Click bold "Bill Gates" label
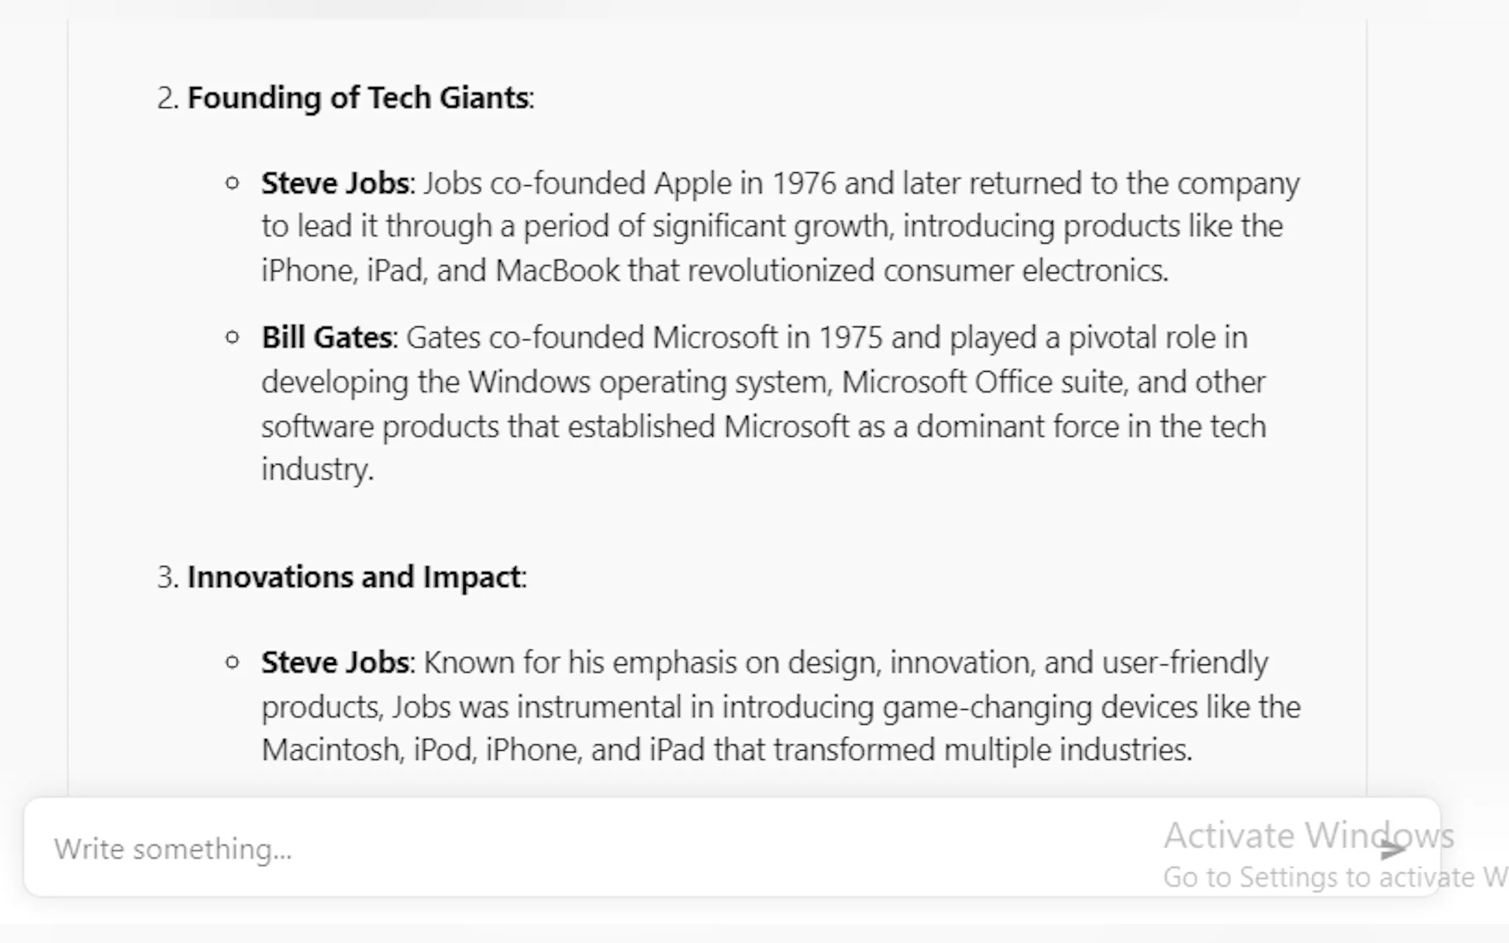Viewport: 1509px width, 943px height. 326,337
